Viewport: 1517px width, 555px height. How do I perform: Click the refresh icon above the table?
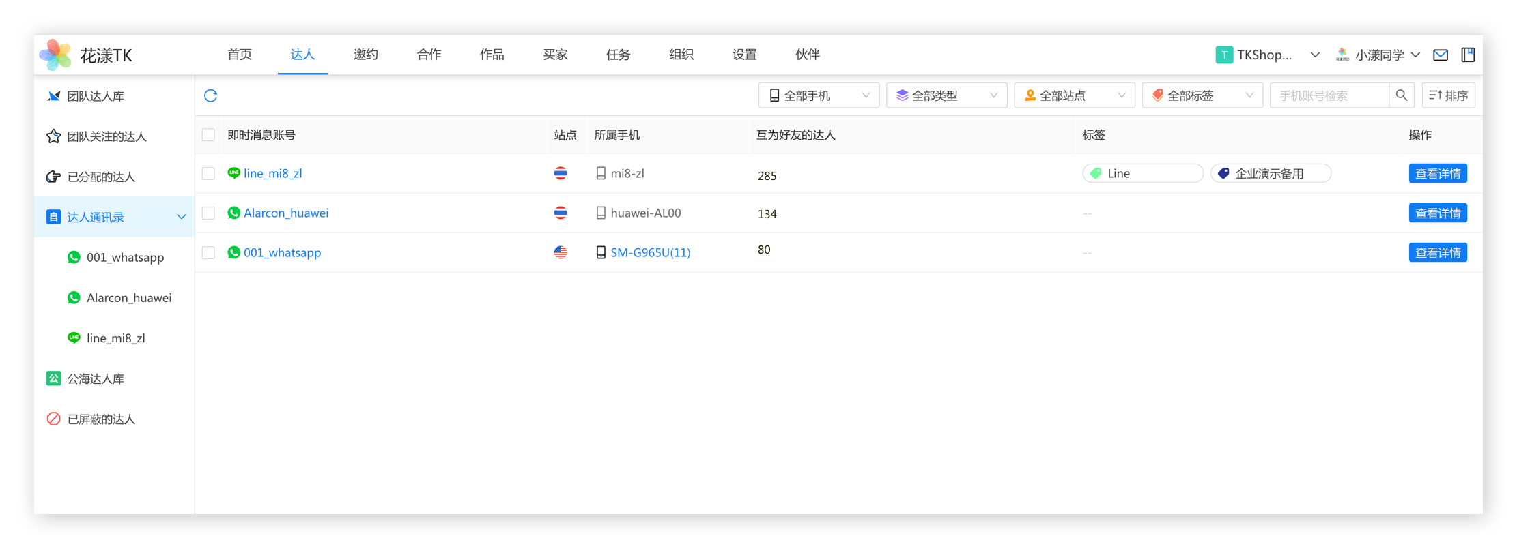coord(210,95)
